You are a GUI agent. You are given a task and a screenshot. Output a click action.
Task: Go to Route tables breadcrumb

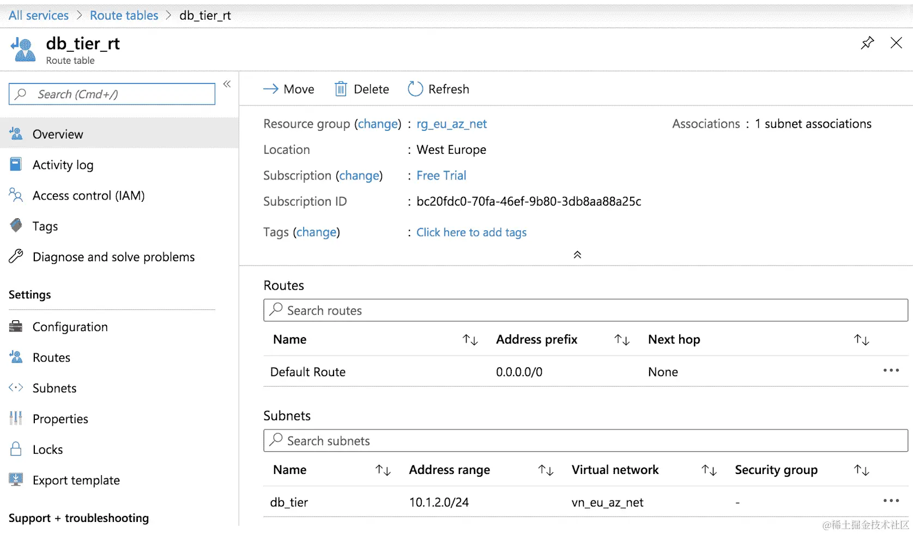click(124, 15)
